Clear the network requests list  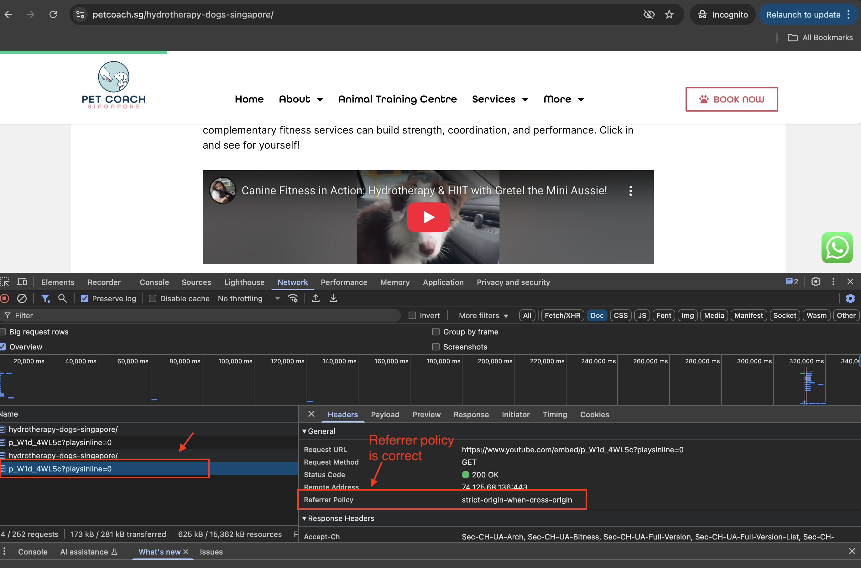click(22, 298)
